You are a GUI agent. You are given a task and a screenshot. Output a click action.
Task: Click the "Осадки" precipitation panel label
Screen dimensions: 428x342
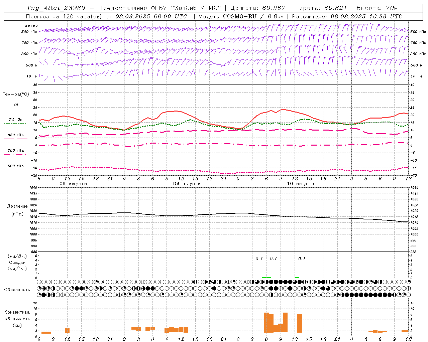pyautogui.click(x=17, y=263)
